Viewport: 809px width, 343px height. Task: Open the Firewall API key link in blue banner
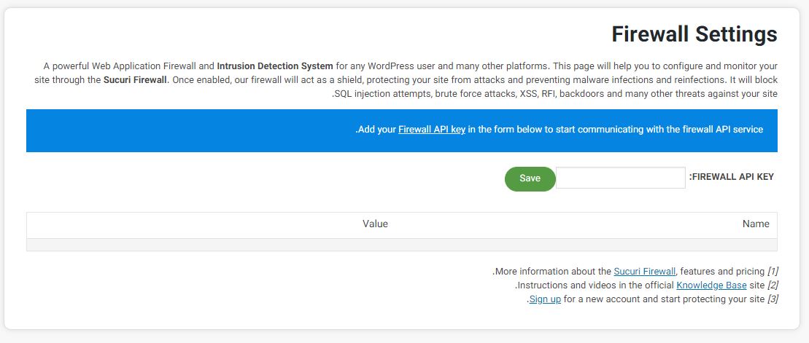point(432,130)
